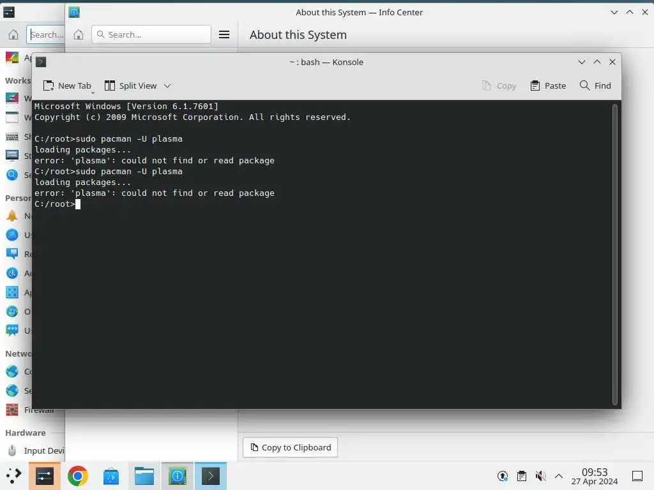Open Dolphin file manager from taskbar
The width and height of the screenshot is (654, 490).
click(144, 476)
